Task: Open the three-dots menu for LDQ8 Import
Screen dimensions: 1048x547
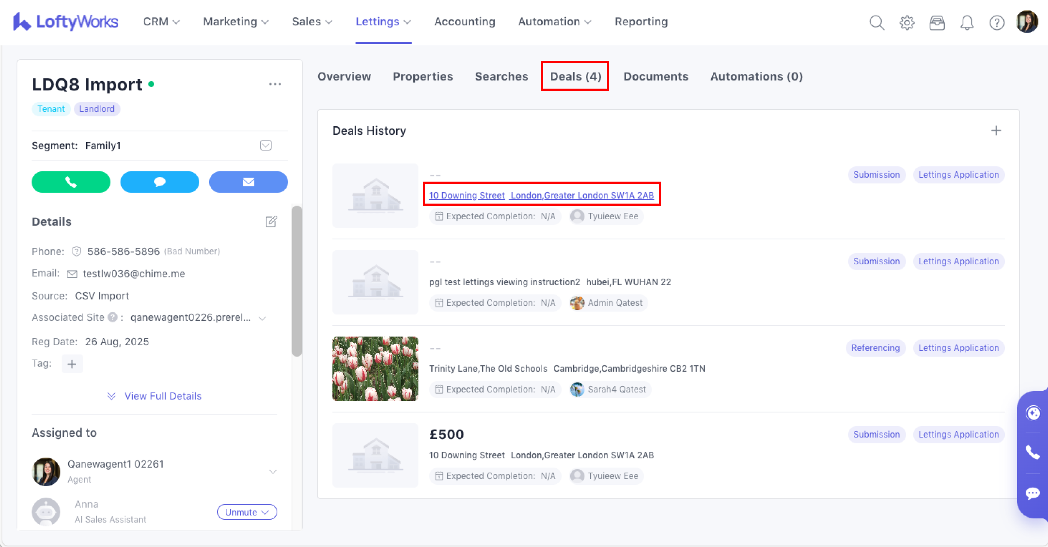Action: 275,84
